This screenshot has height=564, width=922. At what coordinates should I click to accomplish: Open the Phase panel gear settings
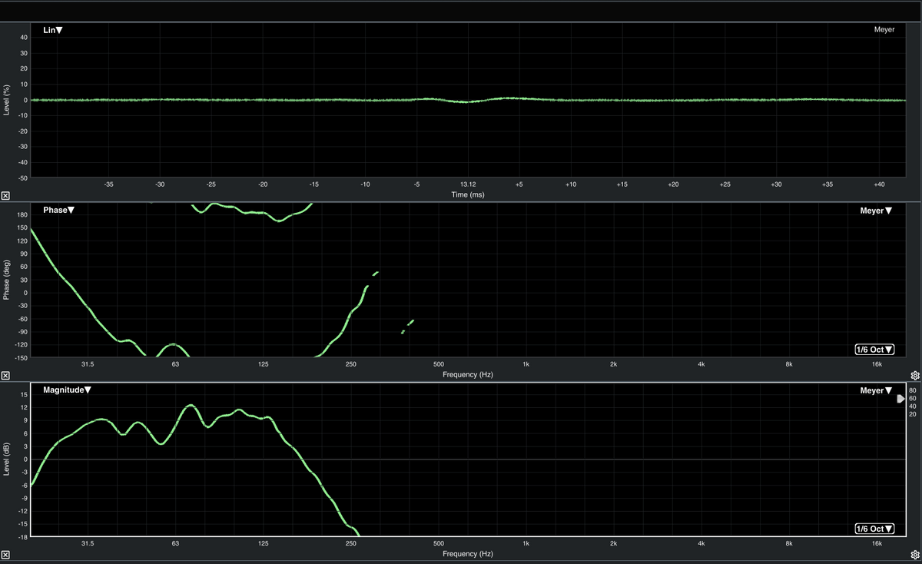pos(915,375)
